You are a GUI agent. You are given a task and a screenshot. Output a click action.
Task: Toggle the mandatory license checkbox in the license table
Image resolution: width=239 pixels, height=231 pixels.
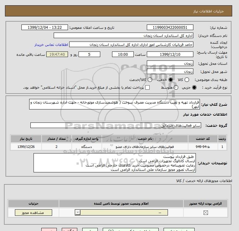(205, 213)
